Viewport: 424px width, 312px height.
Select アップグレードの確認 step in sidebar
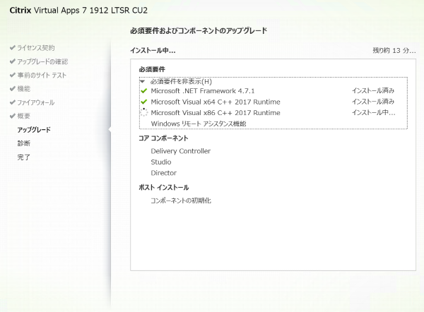(x=42, y=61)
